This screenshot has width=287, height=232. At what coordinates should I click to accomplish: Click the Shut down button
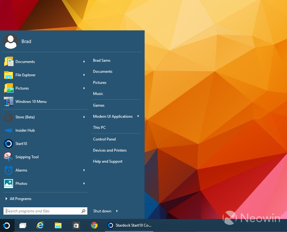pos(102,211)
